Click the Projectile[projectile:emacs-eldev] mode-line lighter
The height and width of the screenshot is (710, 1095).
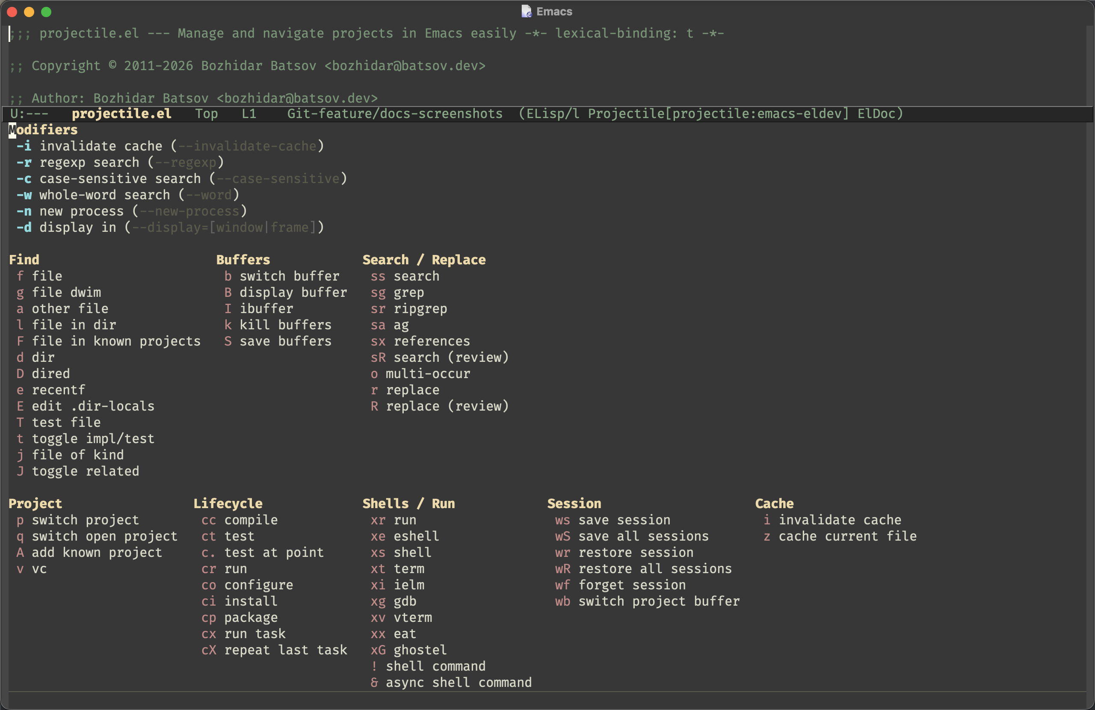[x=718, y=114]
